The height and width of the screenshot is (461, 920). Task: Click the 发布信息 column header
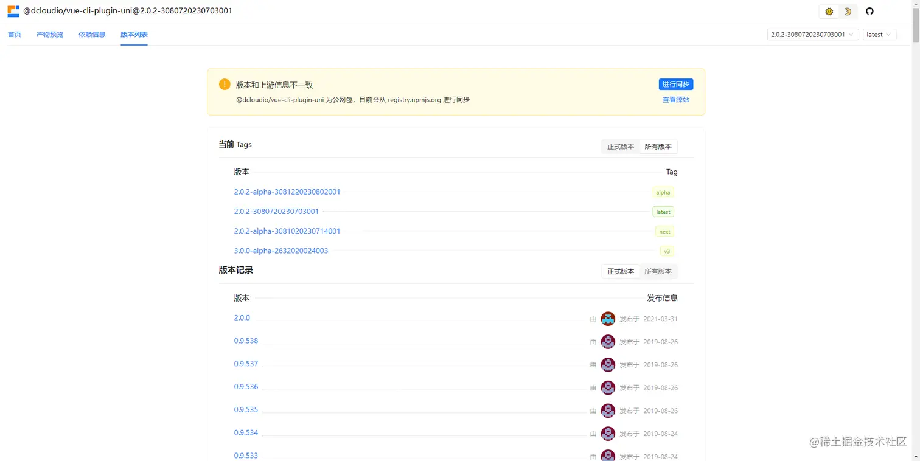pos(662,298)
